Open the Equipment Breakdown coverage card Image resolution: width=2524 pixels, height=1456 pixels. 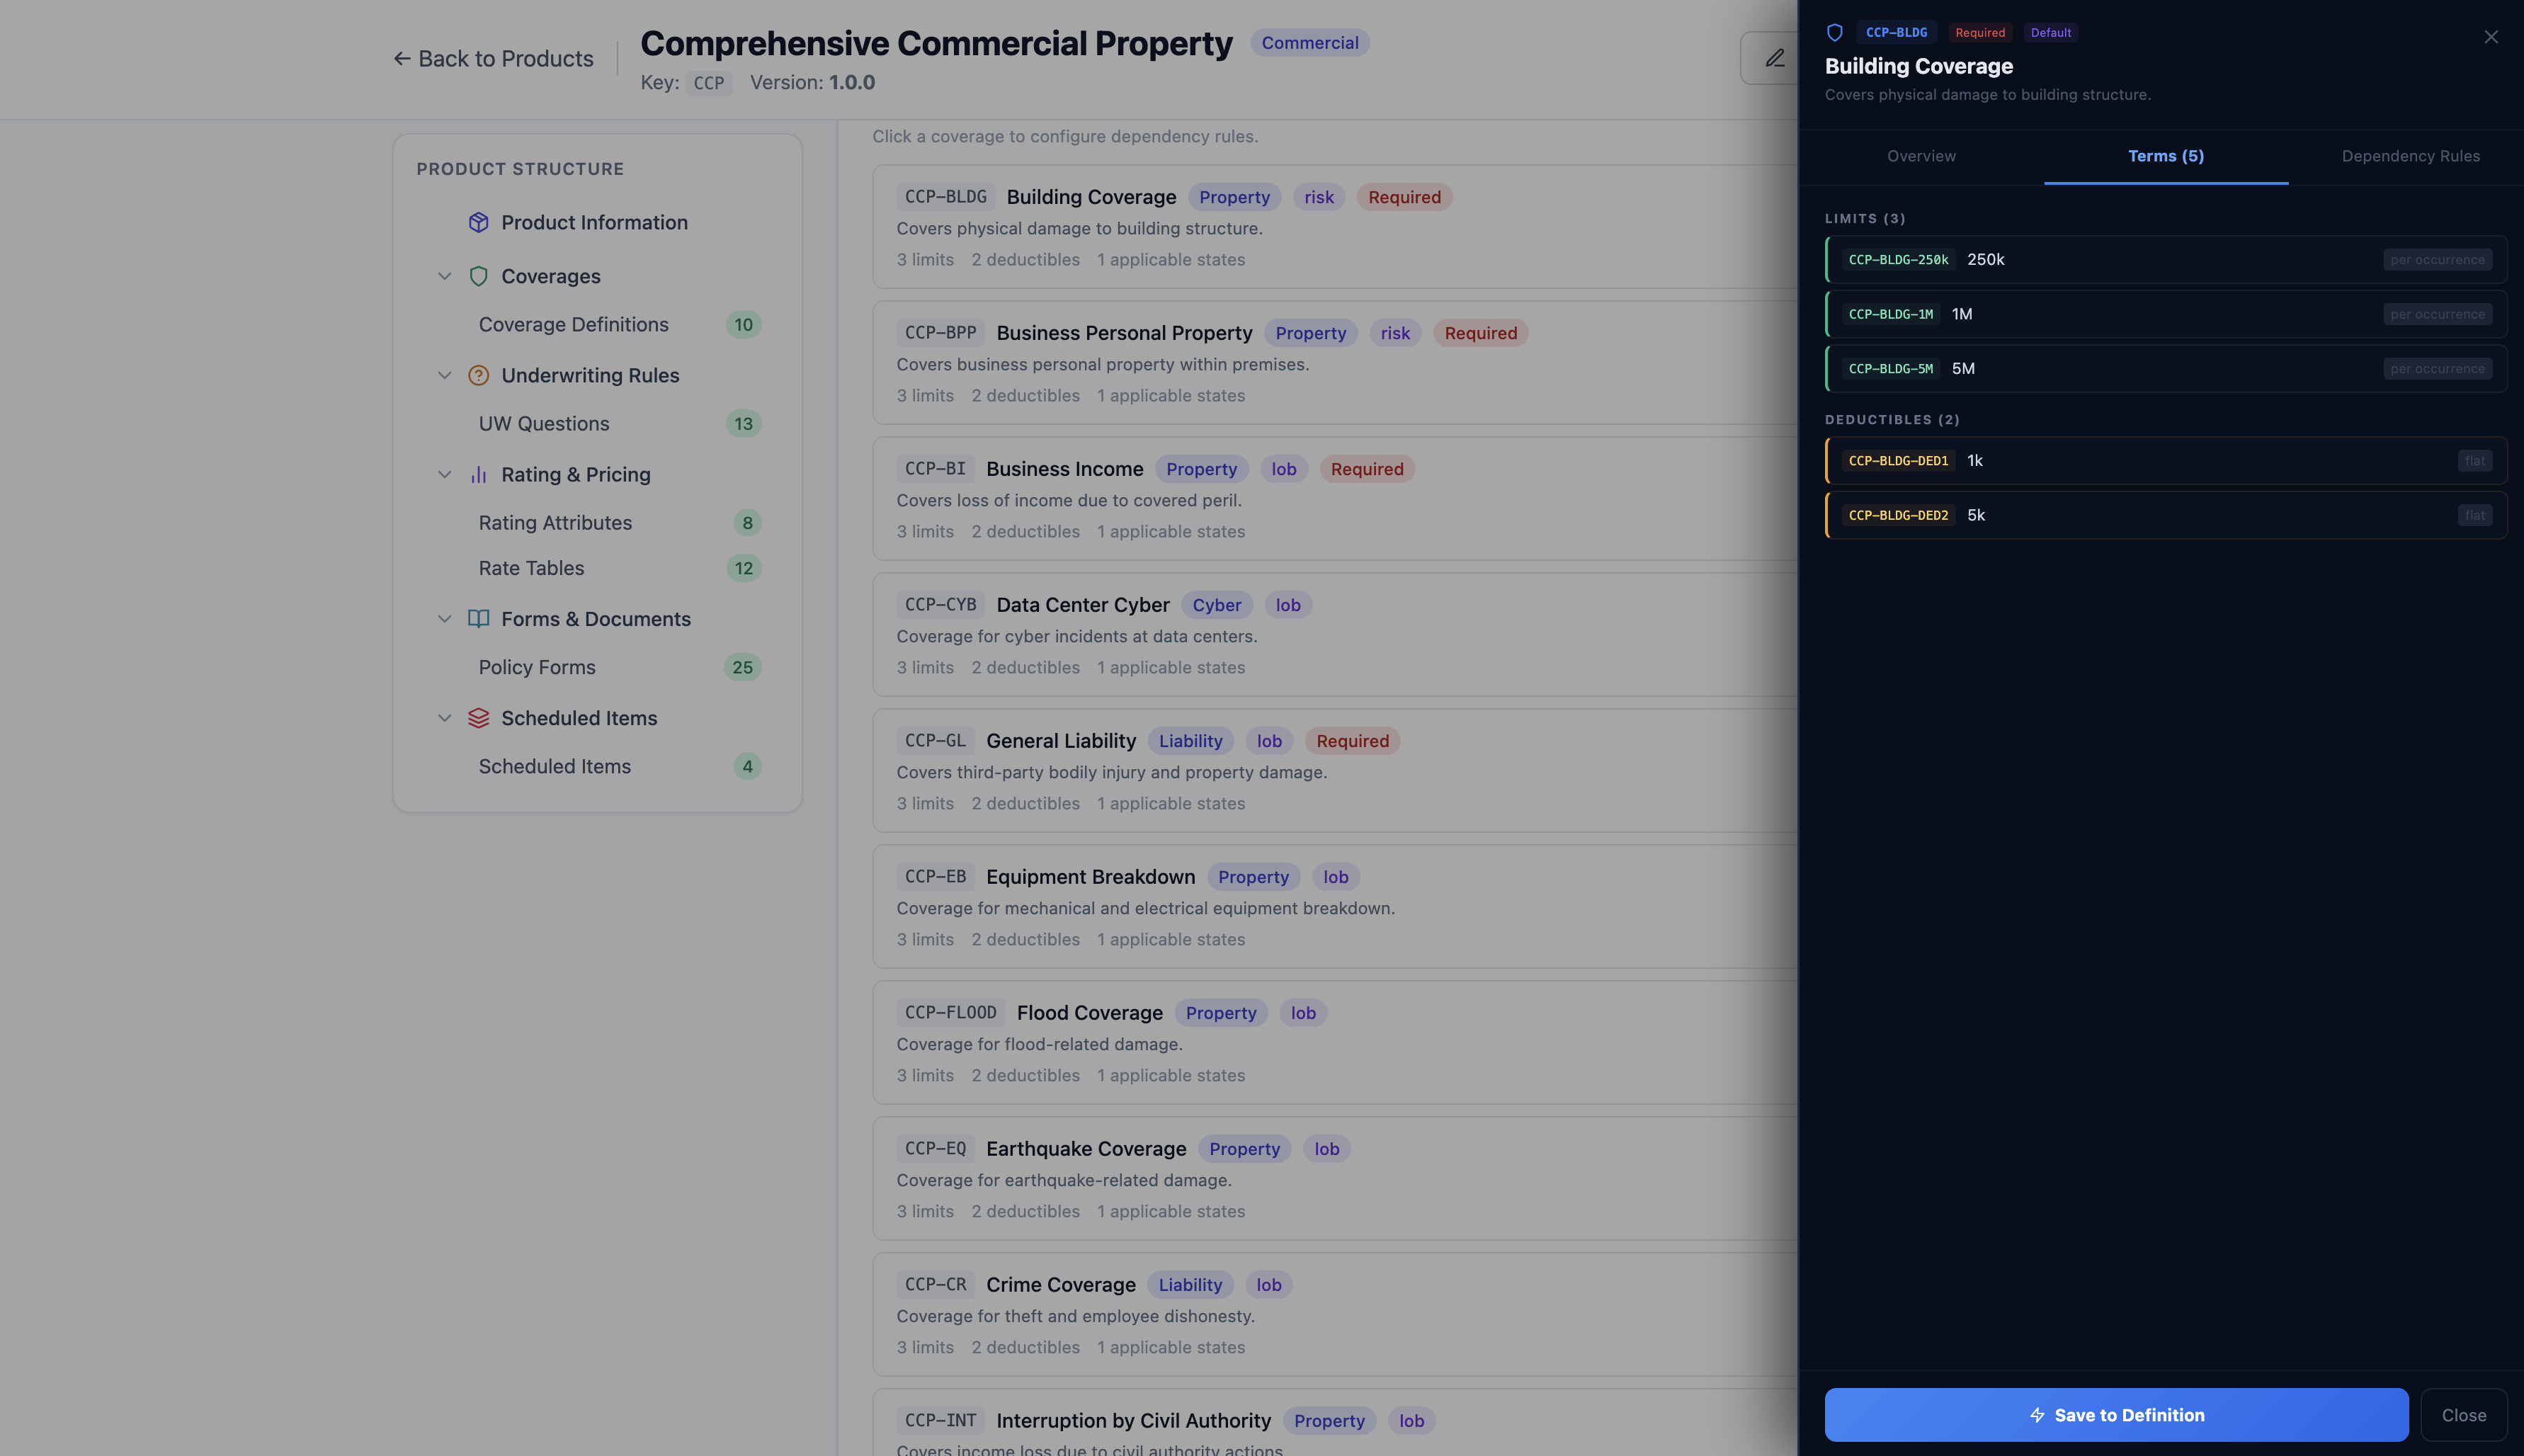[1335, 907]
